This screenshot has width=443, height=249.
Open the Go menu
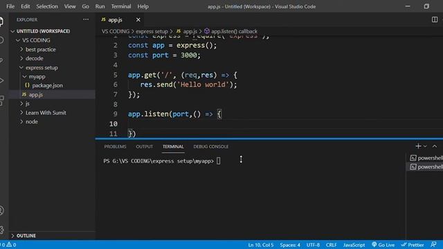85,6
